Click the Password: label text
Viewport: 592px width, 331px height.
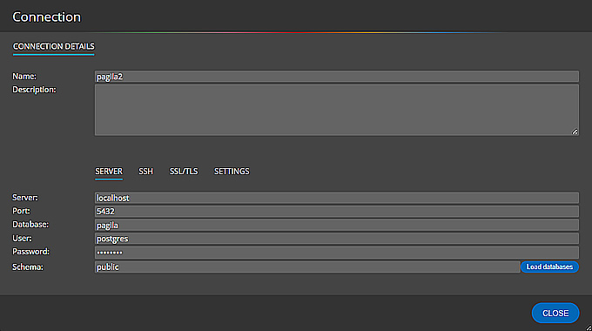click(31, 252)
